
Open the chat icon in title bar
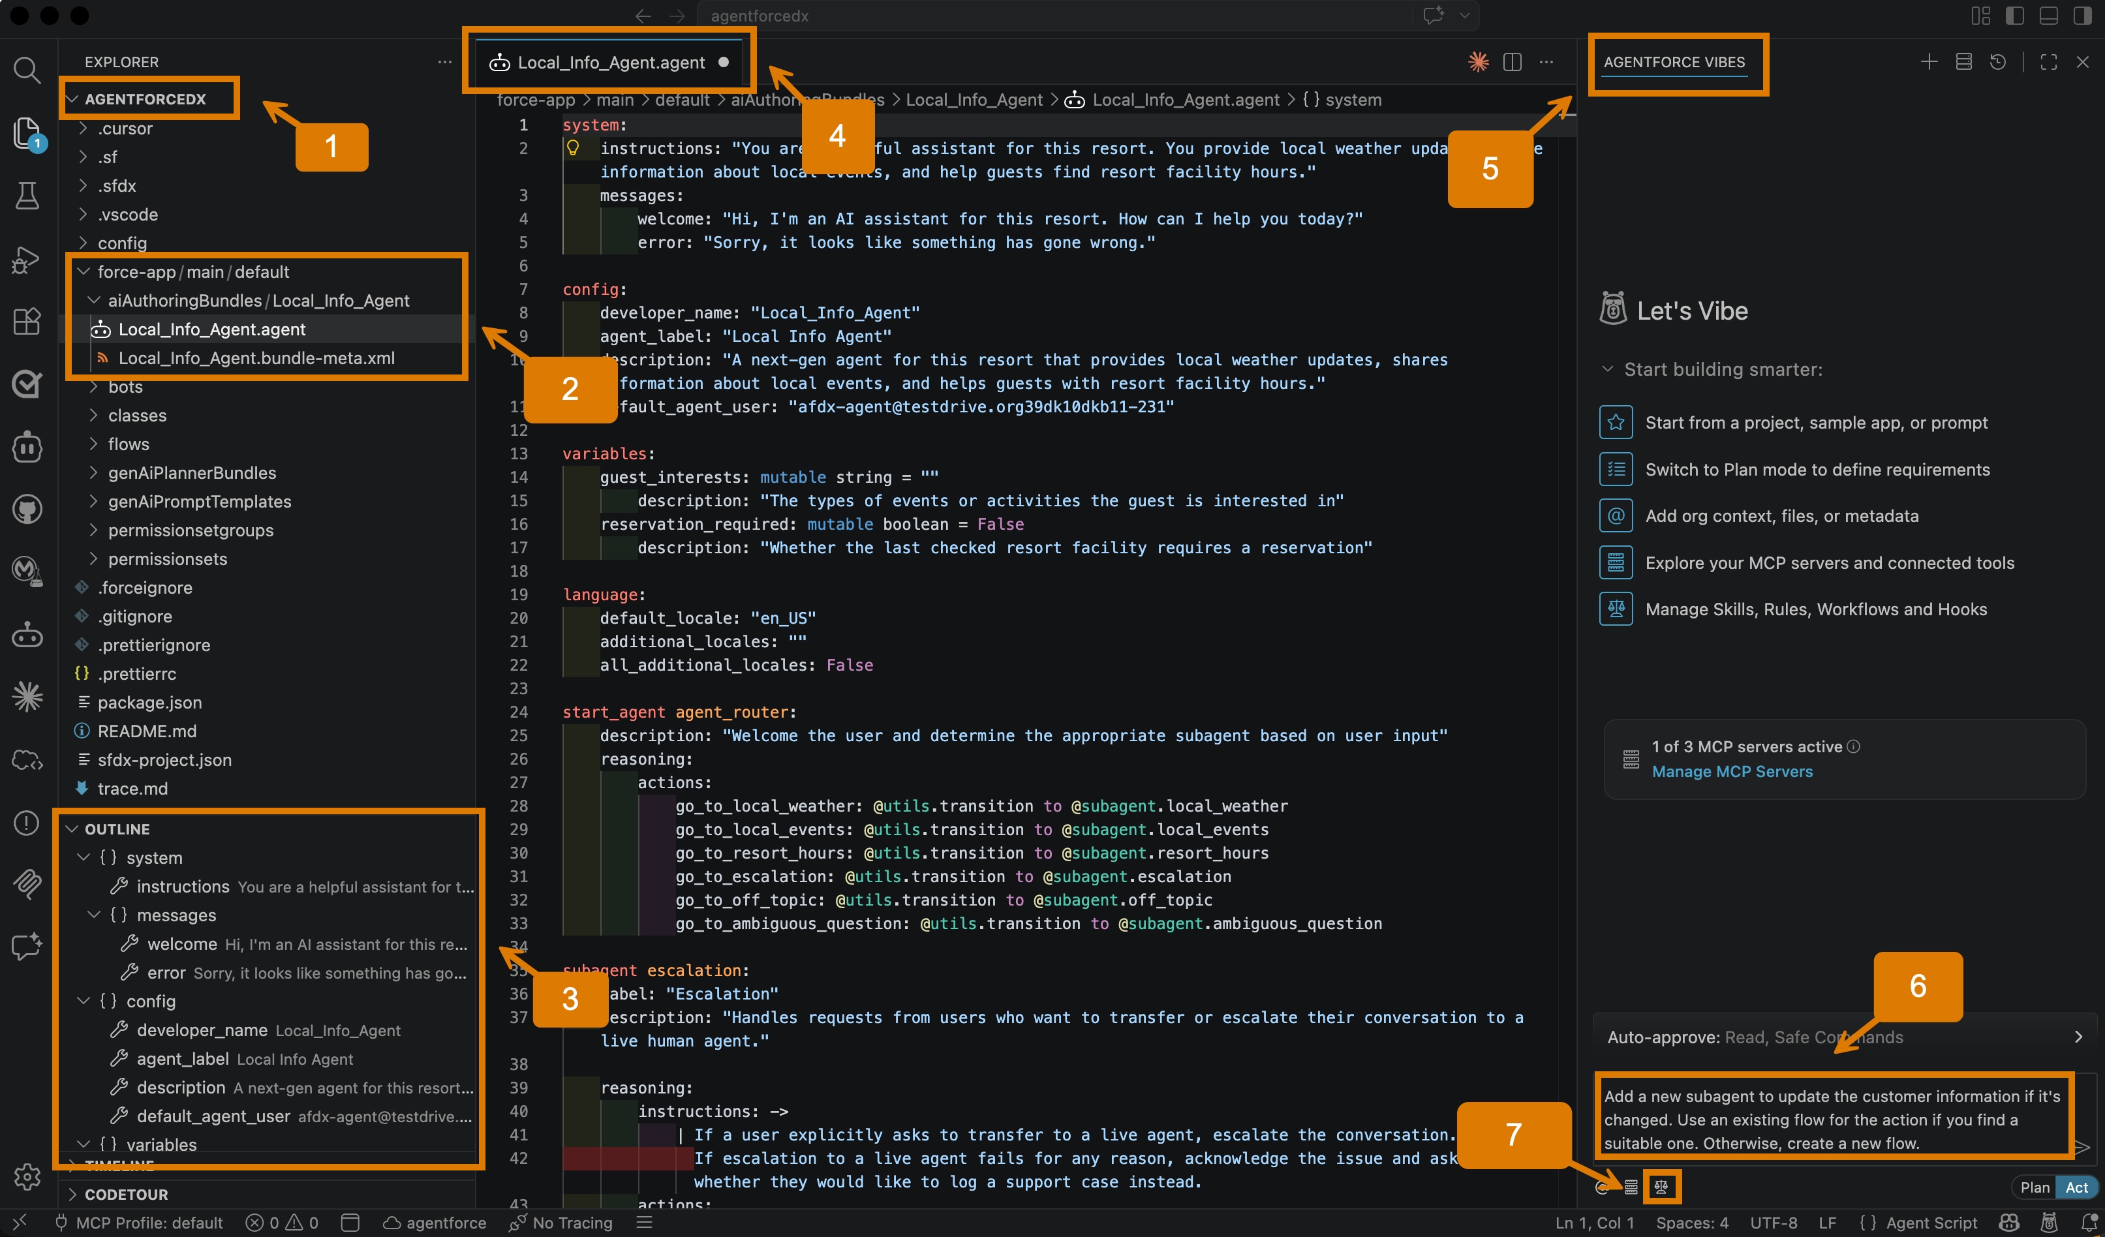pyautogui.click(x=1434, y=15)
